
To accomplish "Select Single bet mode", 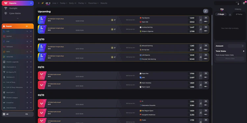I will 221,14.
